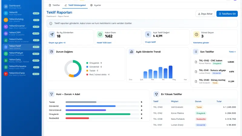Select YelkenSatış menu entry
The height and width of the screenshot is (136, 242).
pos(21,60)
